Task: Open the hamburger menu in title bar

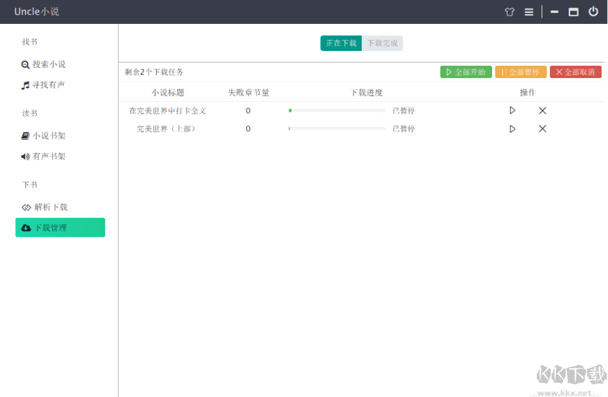Action: click(529, 12)
